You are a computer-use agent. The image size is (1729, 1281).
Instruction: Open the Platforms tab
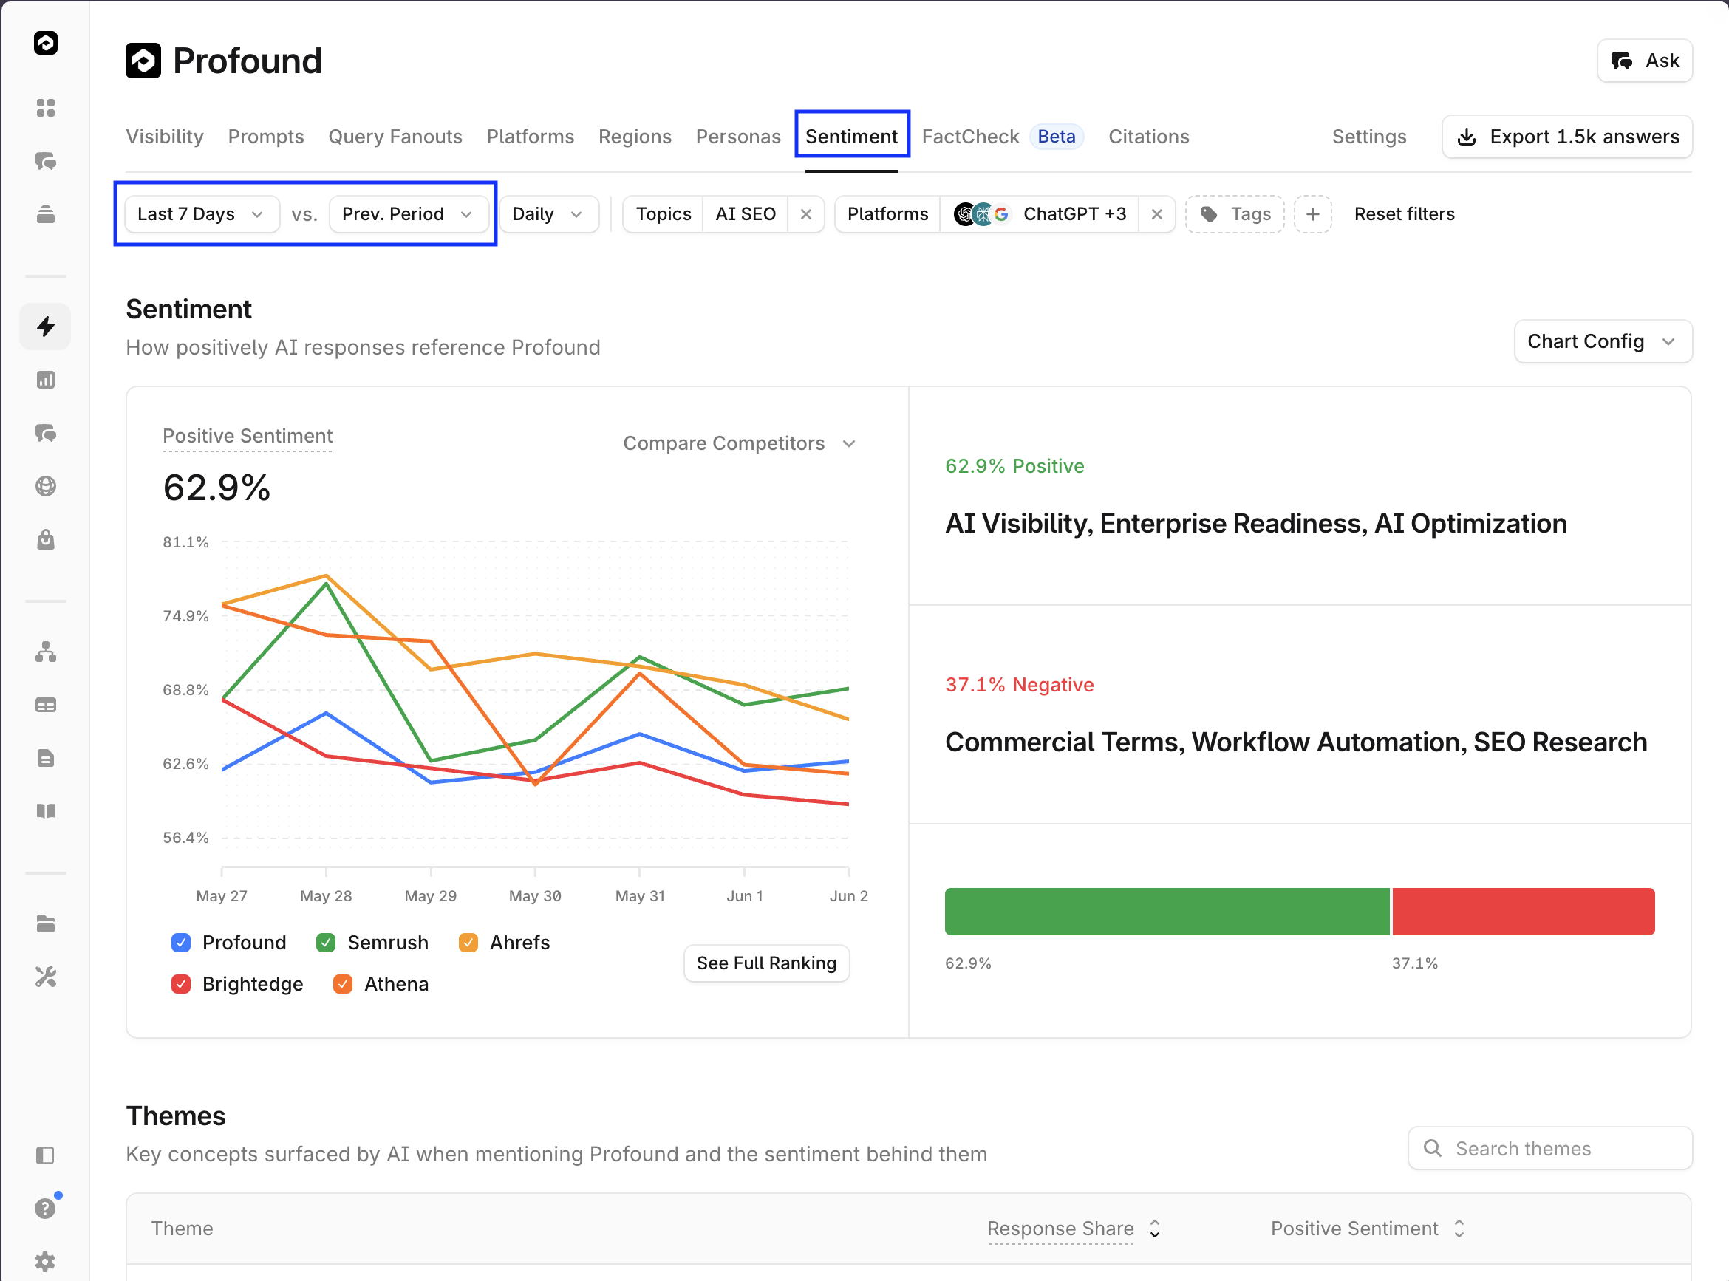(531, 137)
